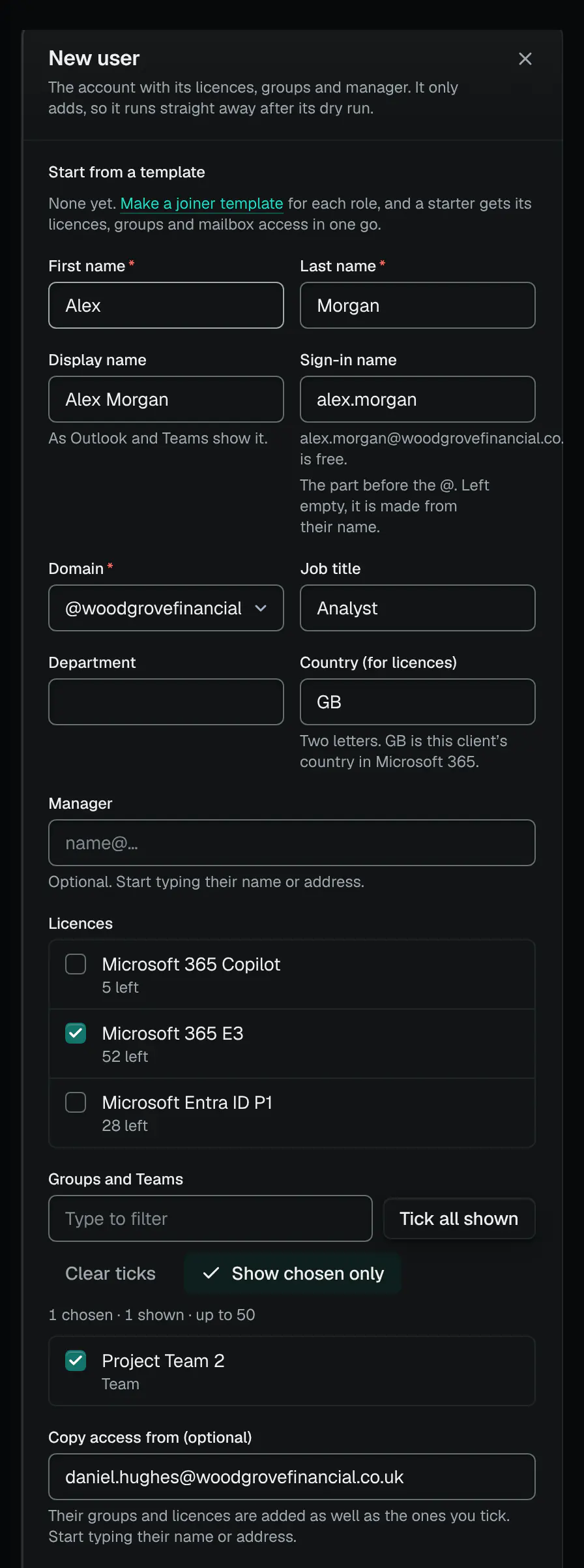The image size is (584, 1568).
Task: Click the Country field showing GB
Action: point(417,702)
